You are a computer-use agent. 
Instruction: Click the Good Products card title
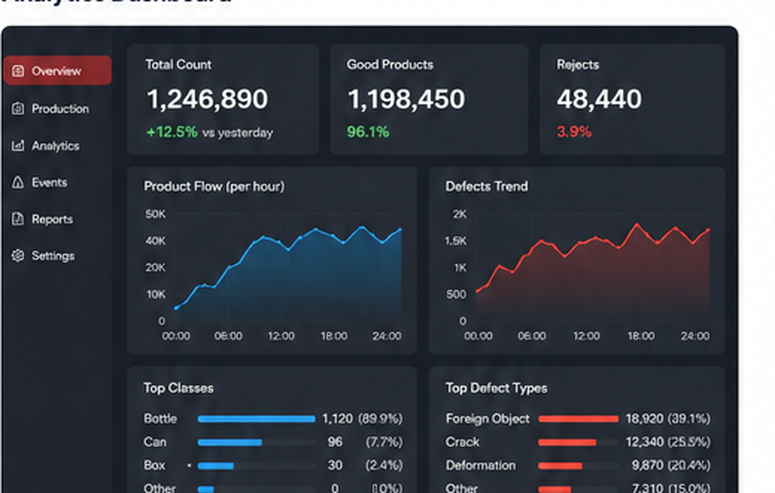[390, 65]
